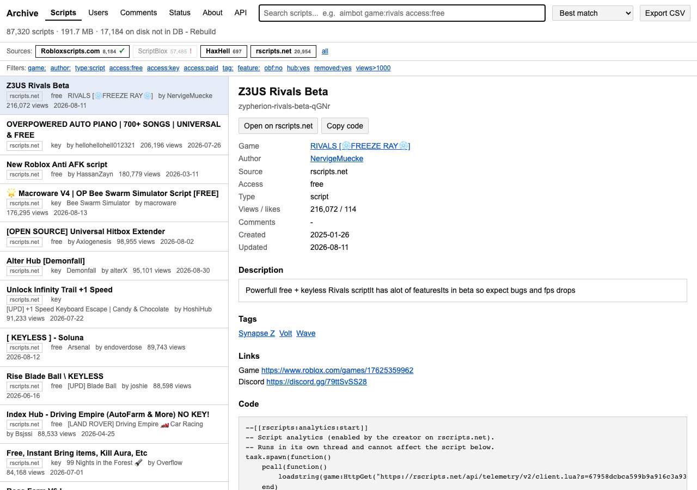Focus the Search scripts input field
The width and height of the screenshot is (697, 490).
[x=402, y=13]
